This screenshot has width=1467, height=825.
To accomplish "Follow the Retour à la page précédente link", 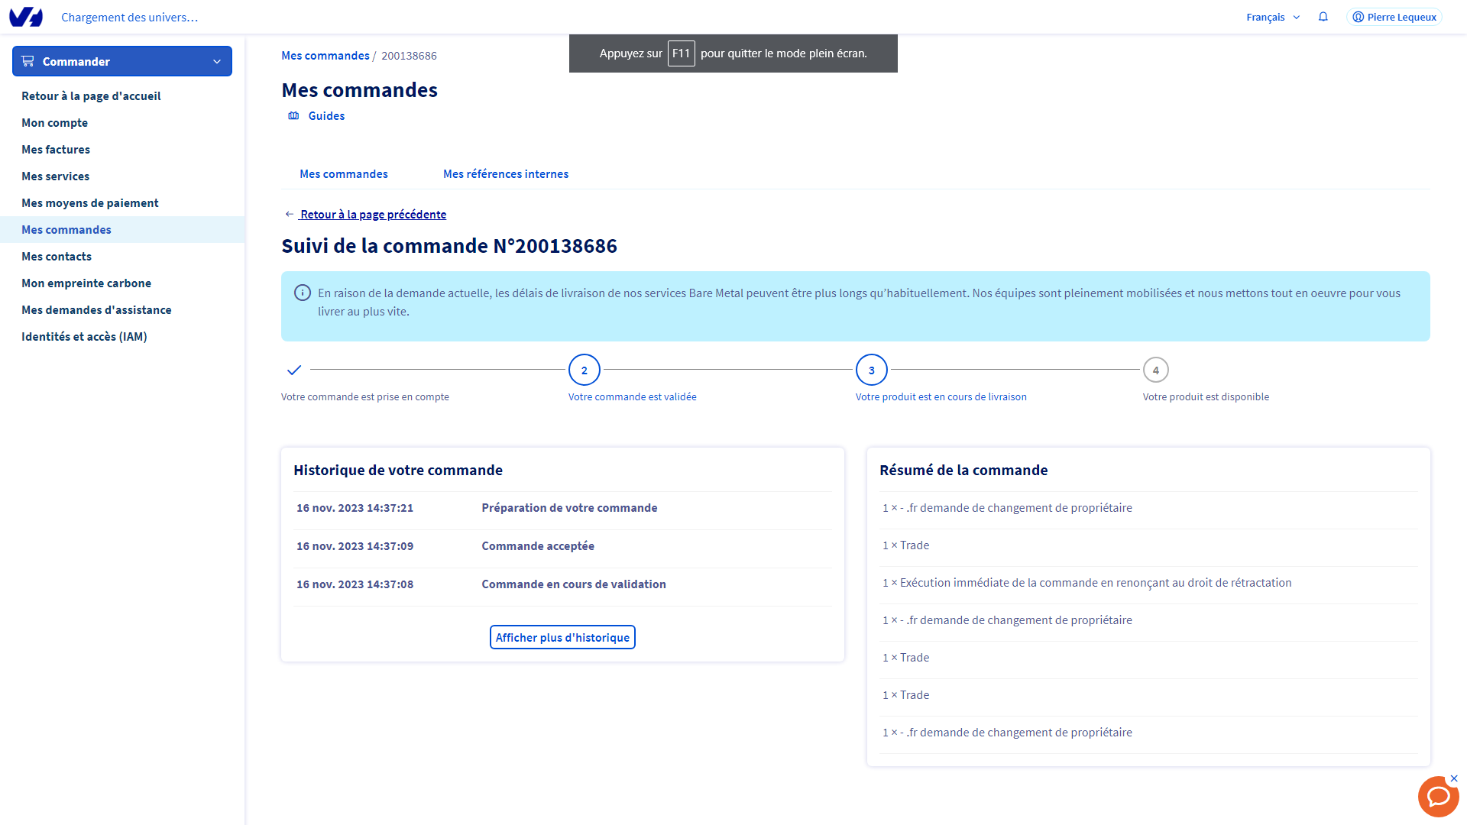I will 373,215.
